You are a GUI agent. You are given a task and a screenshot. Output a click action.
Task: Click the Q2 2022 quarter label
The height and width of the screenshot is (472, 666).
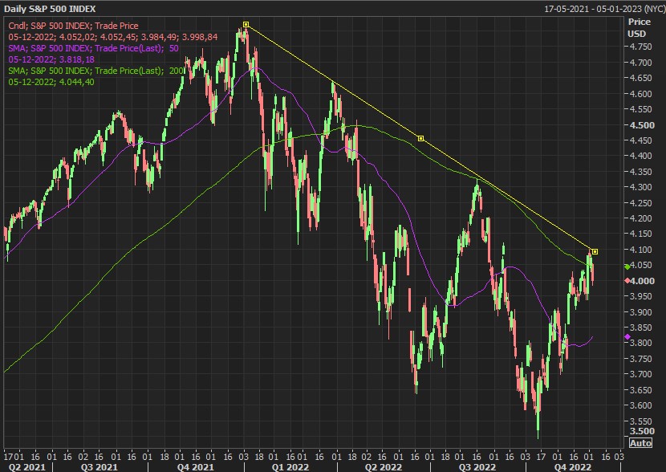click(x=383, y=467)
